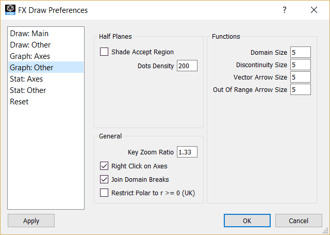Click the resize grip in dialog corner

(325, 231)
